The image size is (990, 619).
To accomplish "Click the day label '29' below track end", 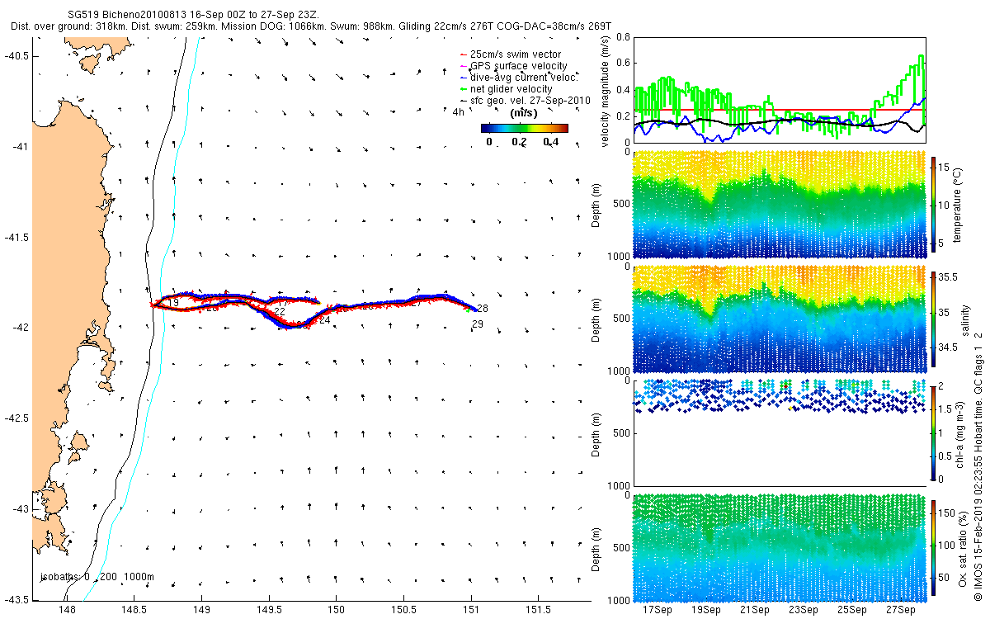I will coord(477,324).
